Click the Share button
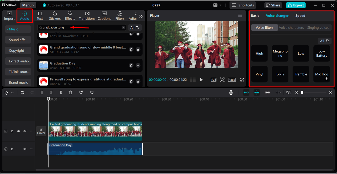The width and height of the screenshot is (337, 174). [x=273, y=5]
